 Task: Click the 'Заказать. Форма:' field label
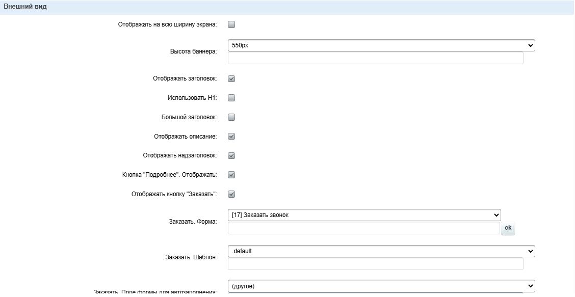click(x=192, y=222)
